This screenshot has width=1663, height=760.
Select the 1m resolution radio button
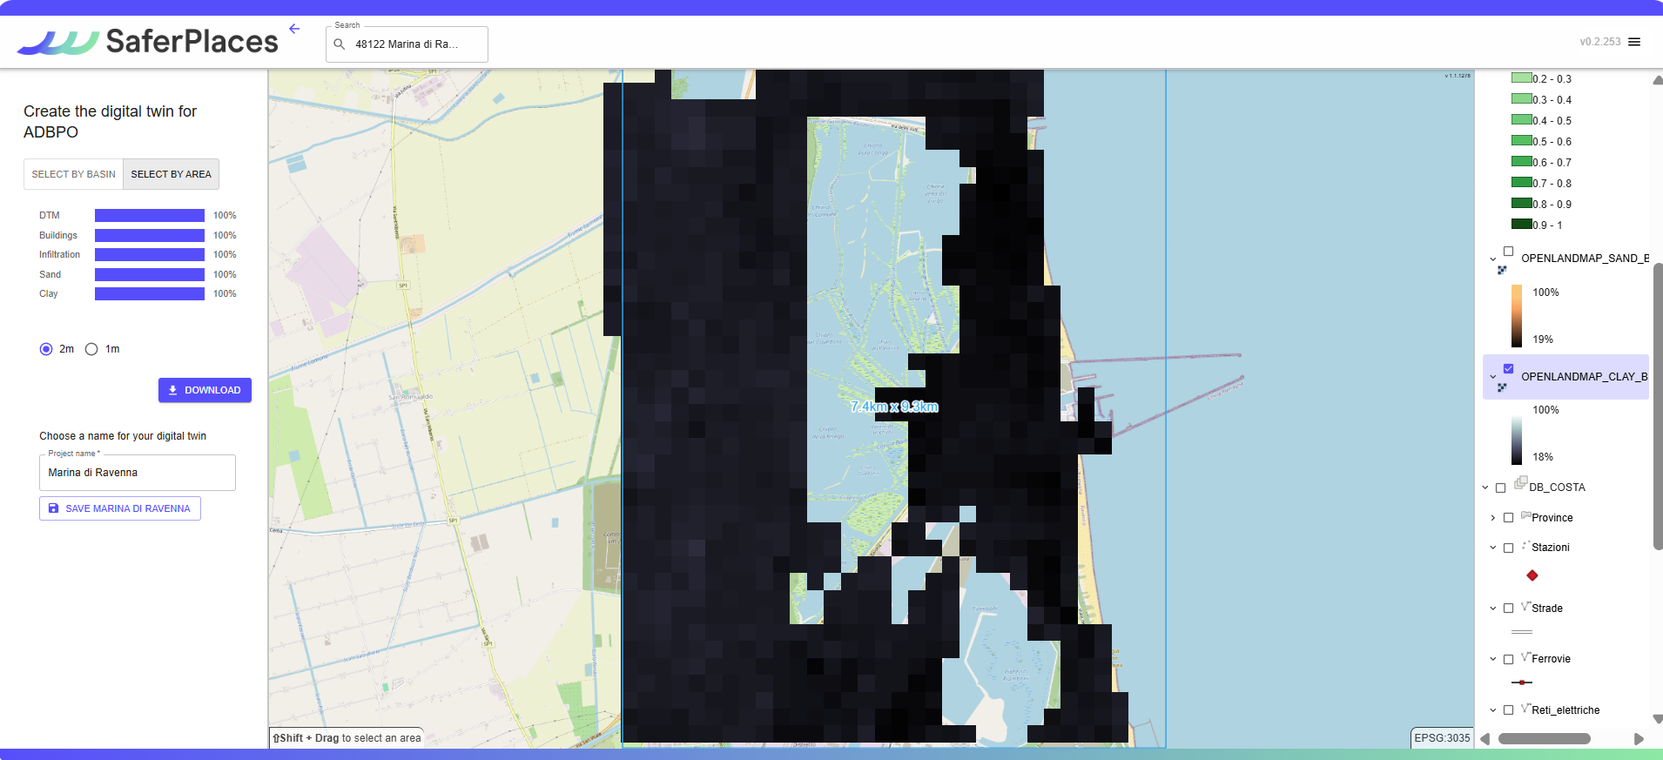click(x=91, y=349)
